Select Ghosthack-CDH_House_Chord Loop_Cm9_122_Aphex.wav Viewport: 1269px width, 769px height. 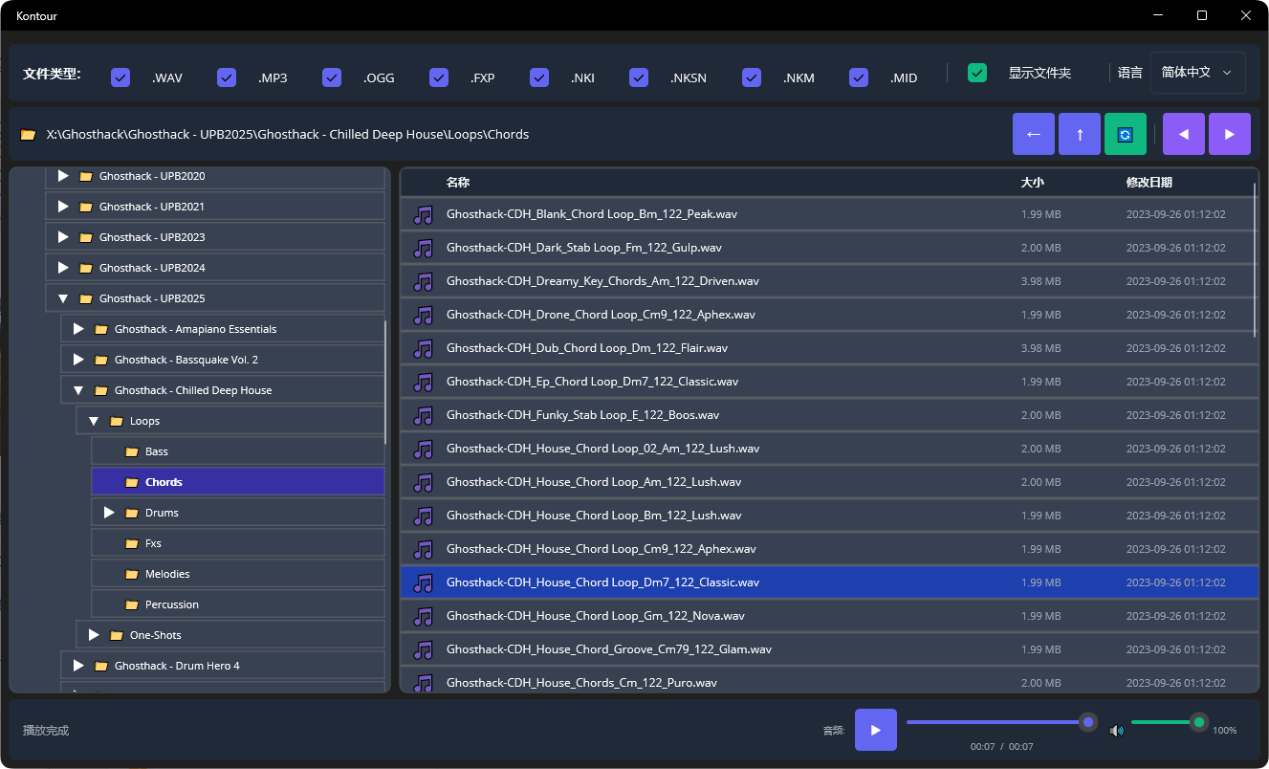coord(829,549)
